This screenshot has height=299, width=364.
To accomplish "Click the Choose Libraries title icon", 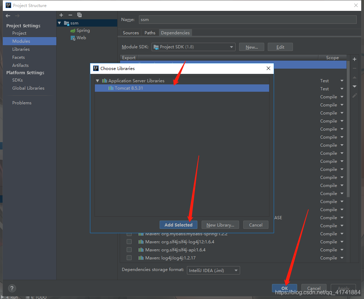I will tap(96, 68).
